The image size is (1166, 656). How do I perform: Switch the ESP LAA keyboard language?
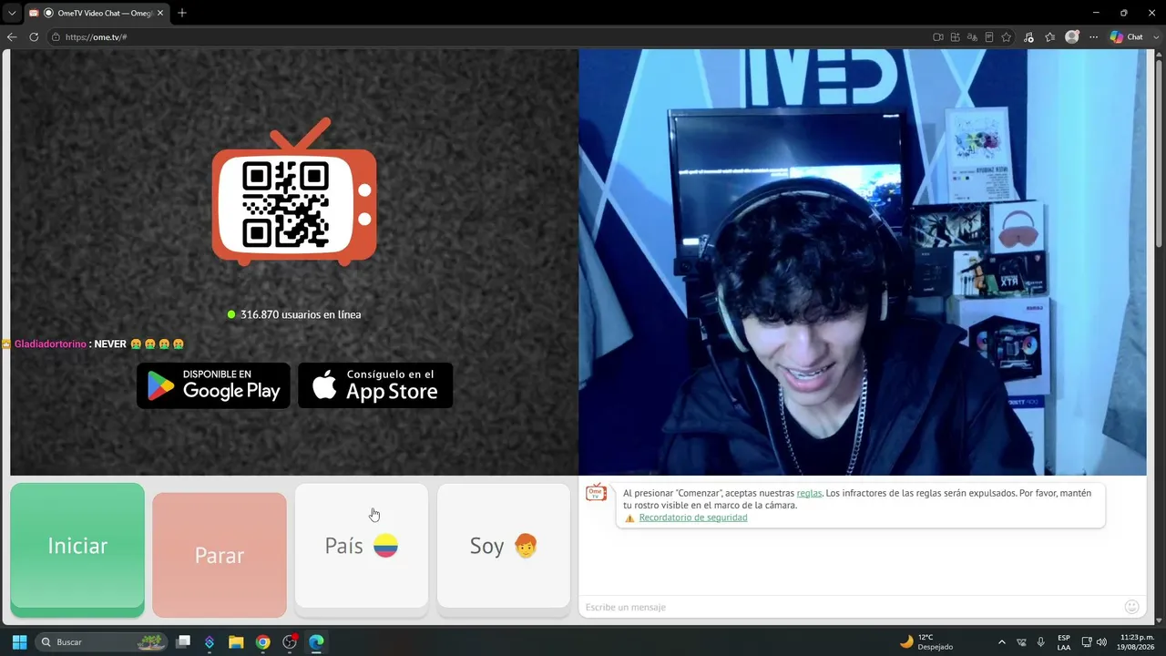1064,642
